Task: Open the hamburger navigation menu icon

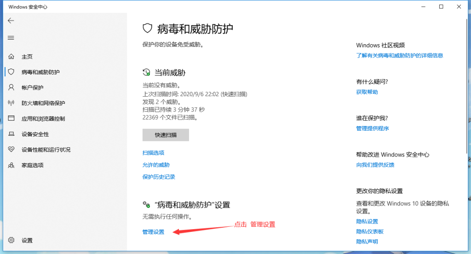Action: [11, 38]
